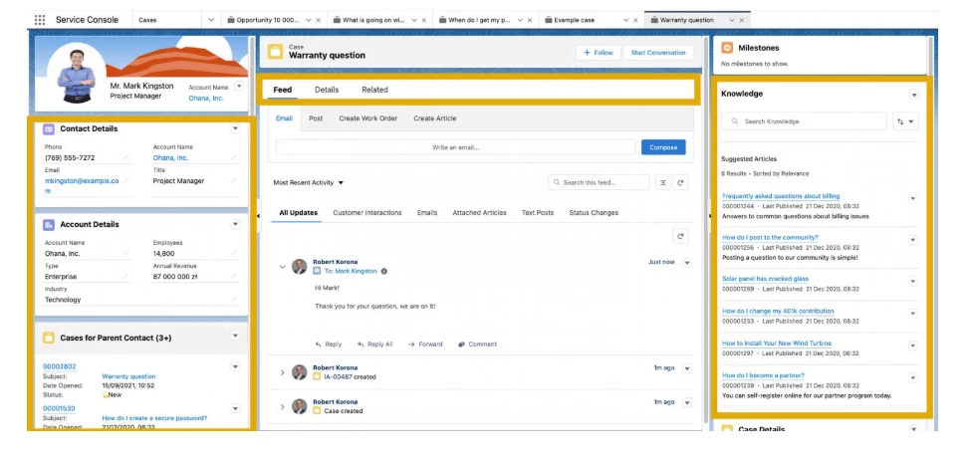Expand the Case created feed item
The width and height of the screenshot is (974, 463).
283,406
